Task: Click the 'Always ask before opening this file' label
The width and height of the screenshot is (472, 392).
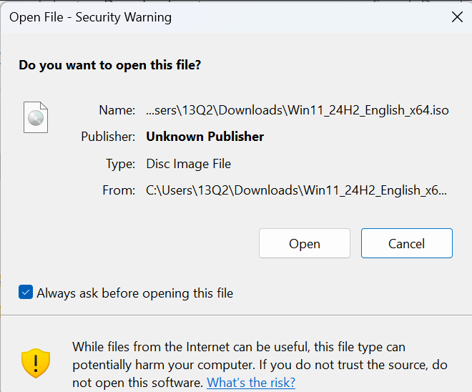Action: click(x=134, y=293)
